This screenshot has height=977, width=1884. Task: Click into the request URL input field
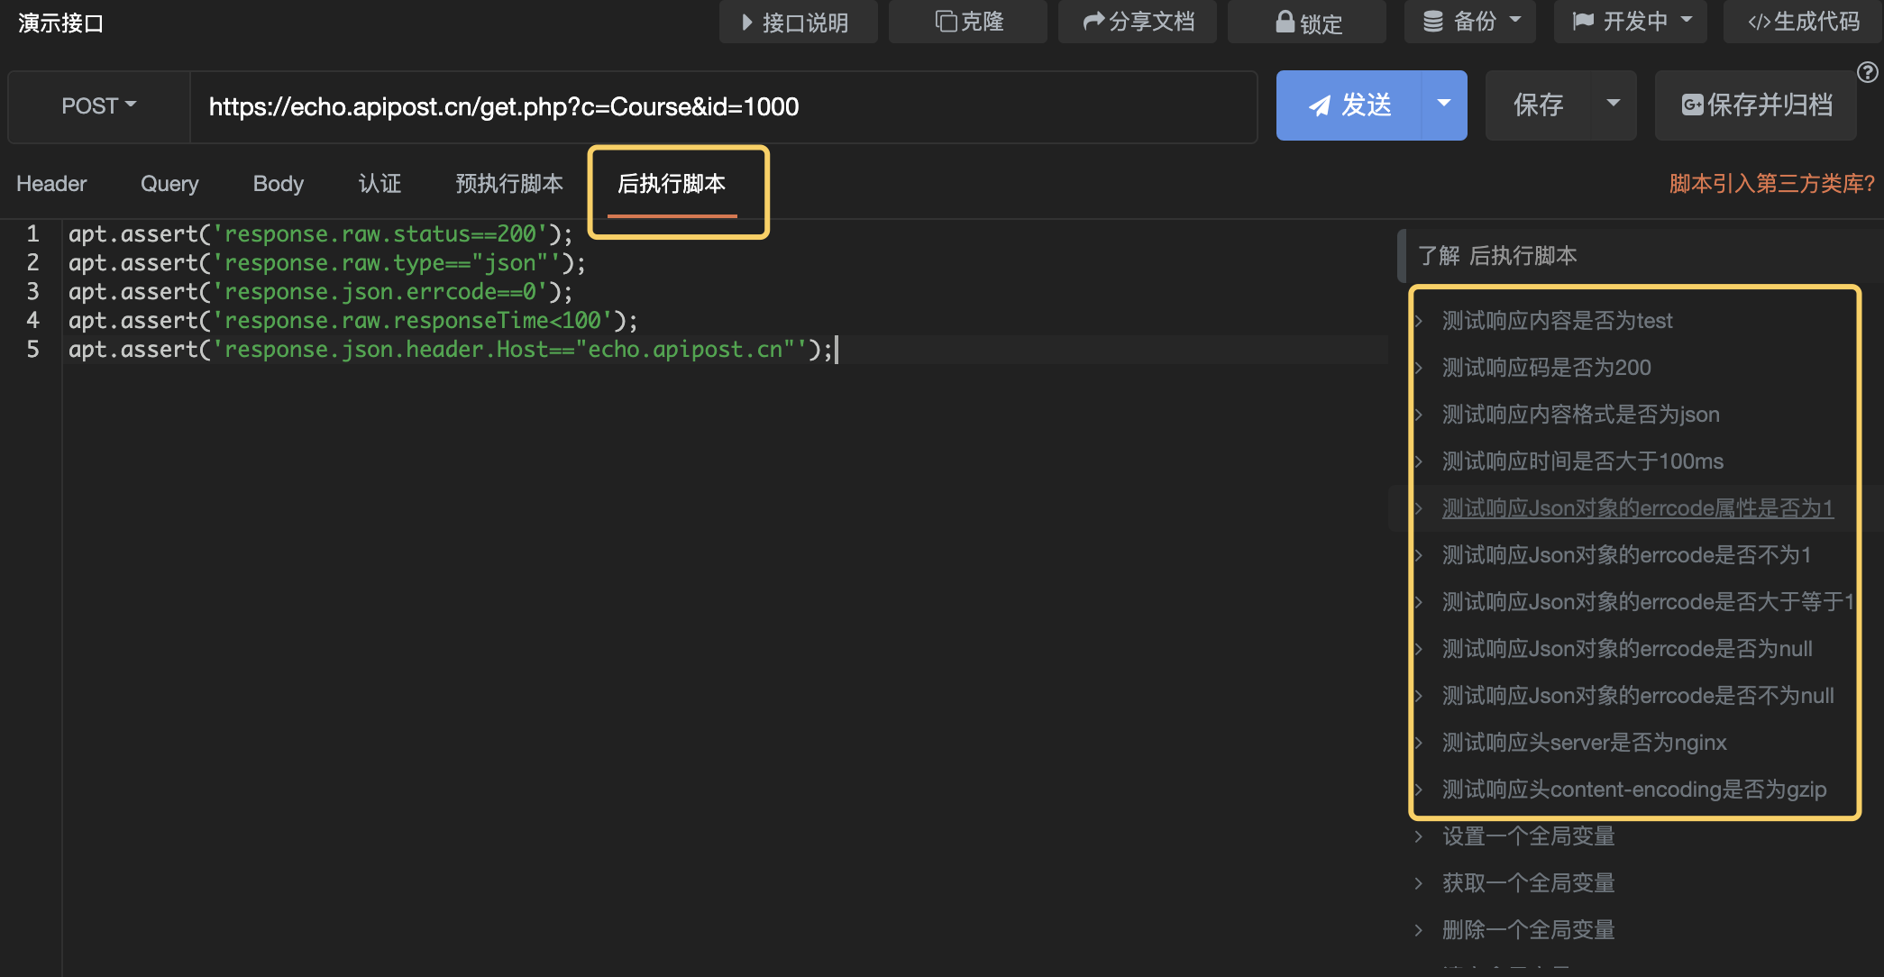click(x=723, y=106)
